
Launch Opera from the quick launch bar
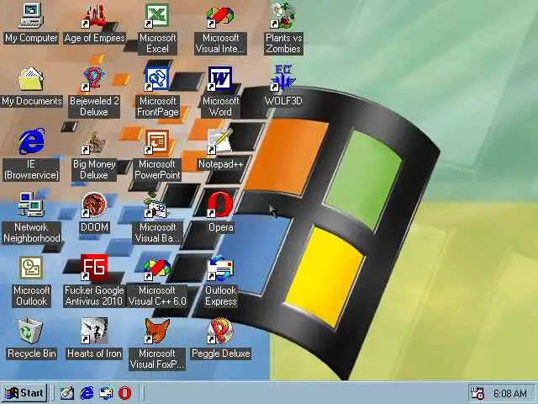tap(125, 393)
